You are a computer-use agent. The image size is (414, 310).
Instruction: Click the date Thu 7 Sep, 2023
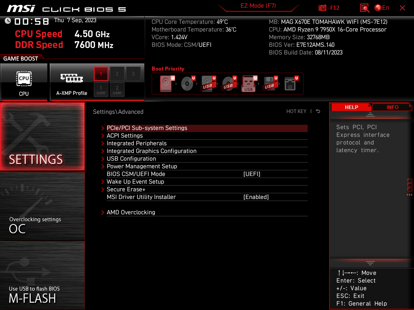pyautogui.click(x=75, y=20)
